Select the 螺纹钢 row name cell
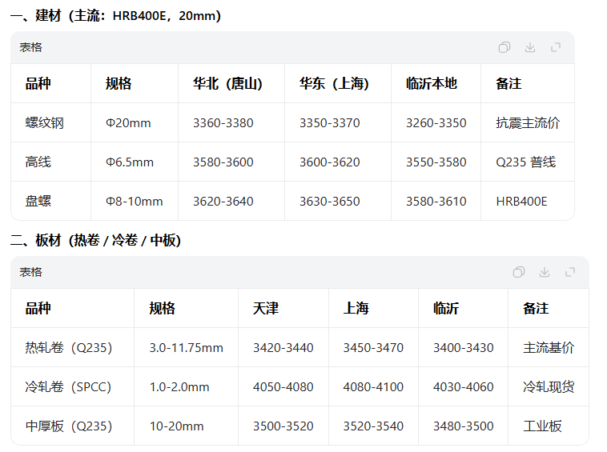The height and width of the screenshot is (452, 607). [44, 123]
